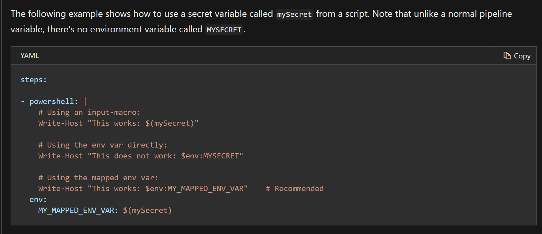Click the inline mySecret code in paragraph

click(294, 14)
